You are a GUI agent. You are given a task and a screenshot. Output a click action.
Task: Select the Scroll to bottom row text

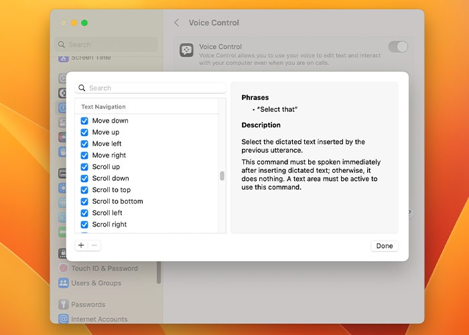(x=117, y=201)
